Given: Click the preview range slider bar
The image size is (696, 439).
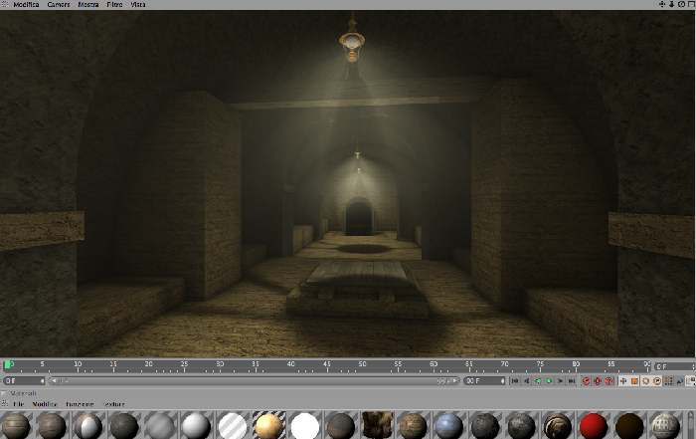Looking at the screenshot, I should pos(254,381).
